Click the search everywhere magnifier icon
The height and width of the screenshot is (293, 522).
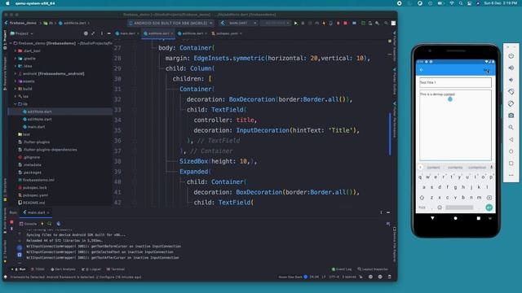click(x=386, y=24)
